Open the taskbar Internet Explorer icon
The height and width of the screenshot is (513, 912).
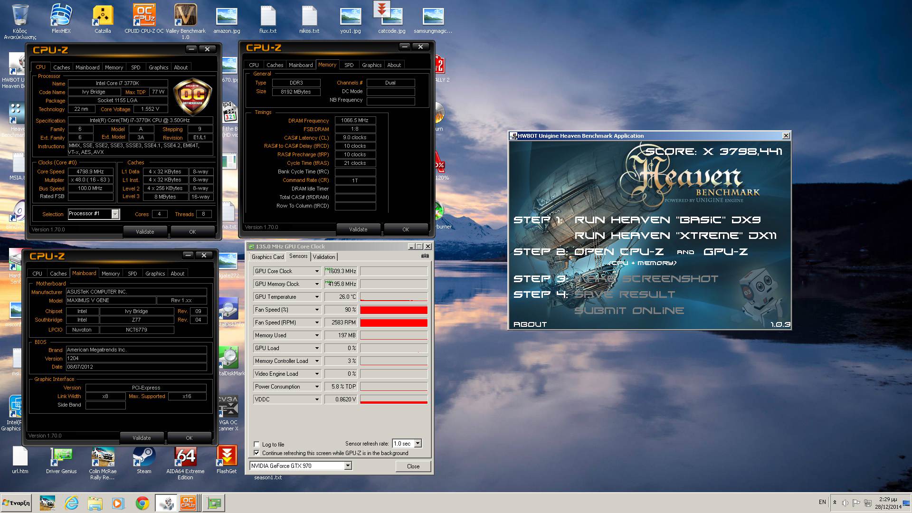[72, 503]
